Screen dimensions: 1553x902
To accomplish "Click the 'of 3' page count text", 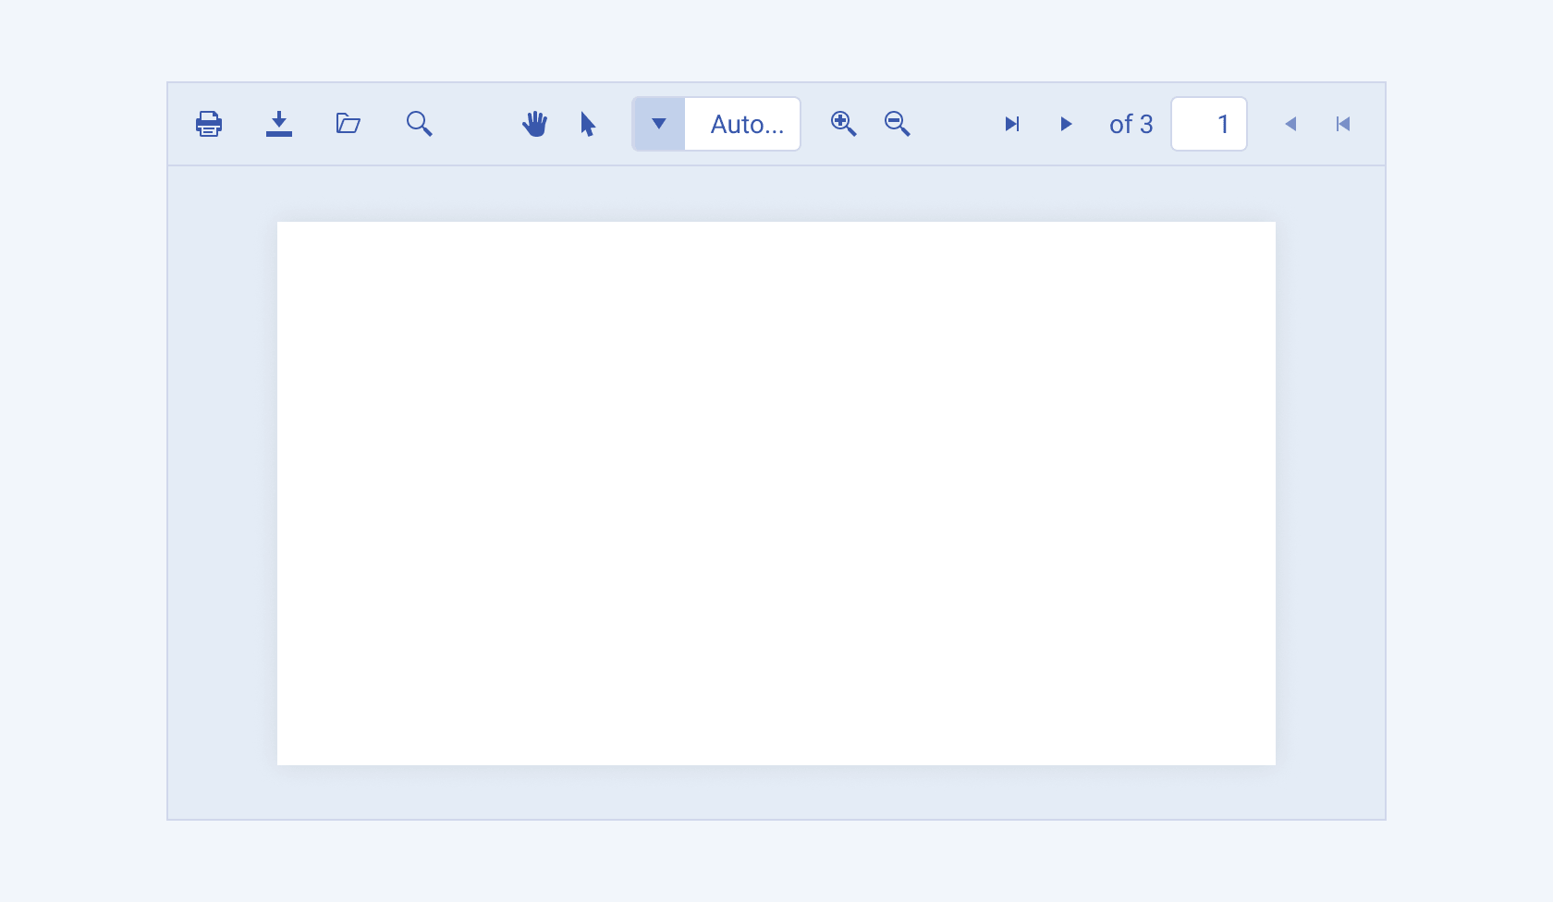I will click(1131, 124).
